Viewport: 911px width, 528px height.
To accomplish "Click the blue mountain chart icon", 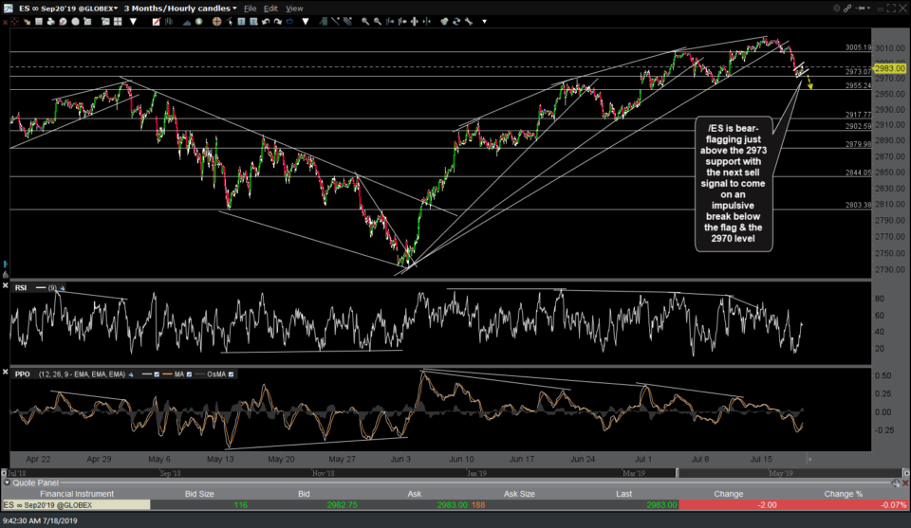I will coord(187,22).
